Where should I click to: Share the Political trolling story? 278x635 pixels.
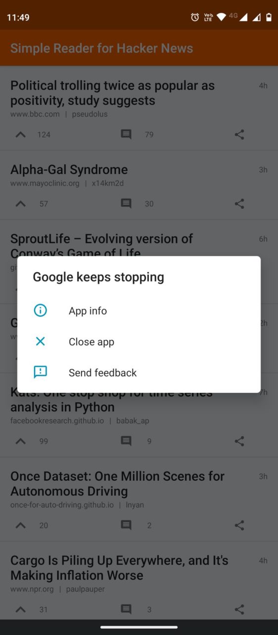pyautogui.click(x=239, y=134)
